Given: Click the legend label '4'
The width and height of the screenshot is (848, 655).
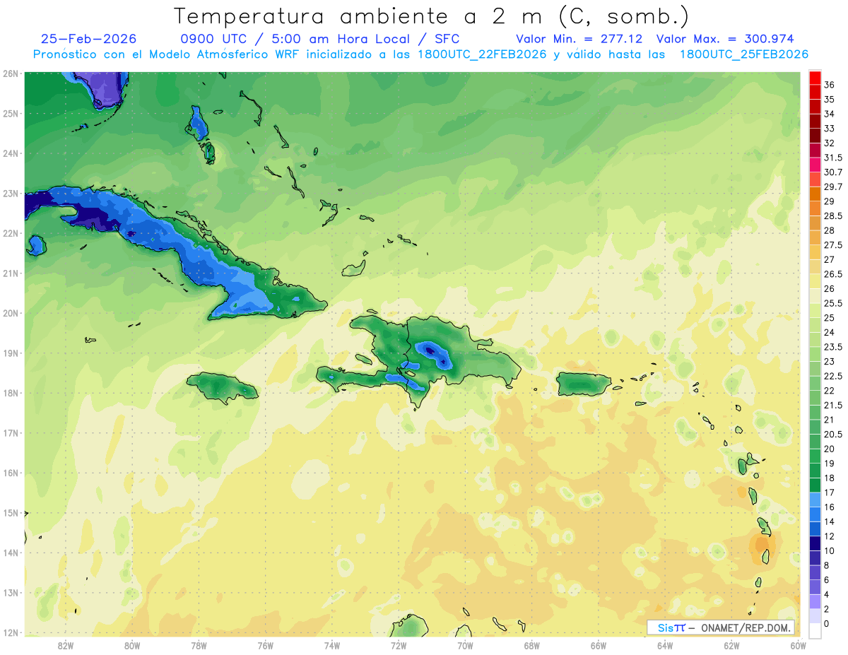Looking at the screenshot, I should [x=827, y=594].
